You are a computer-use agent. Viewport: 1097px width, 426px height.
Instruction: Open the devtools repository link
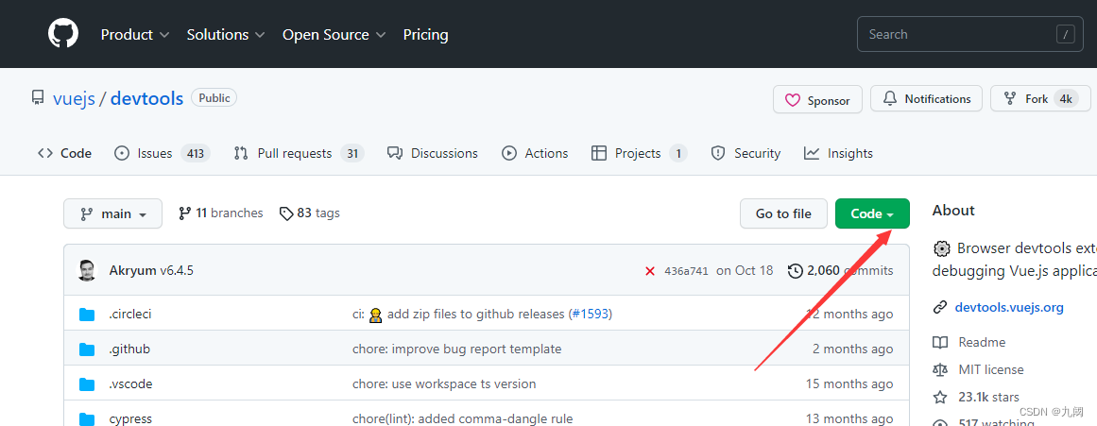point(146,98)
